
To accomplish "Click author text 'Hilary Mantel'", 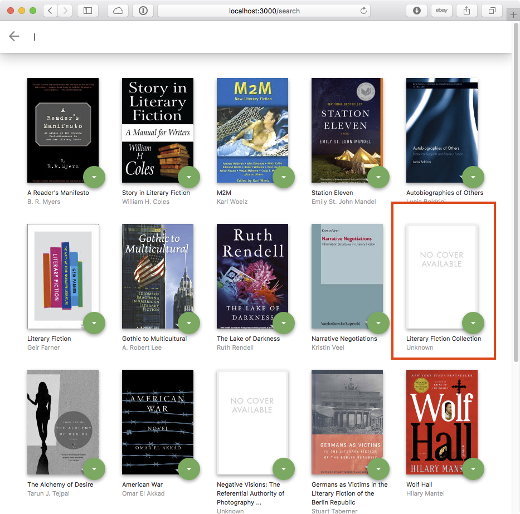I will click(425, 493).
